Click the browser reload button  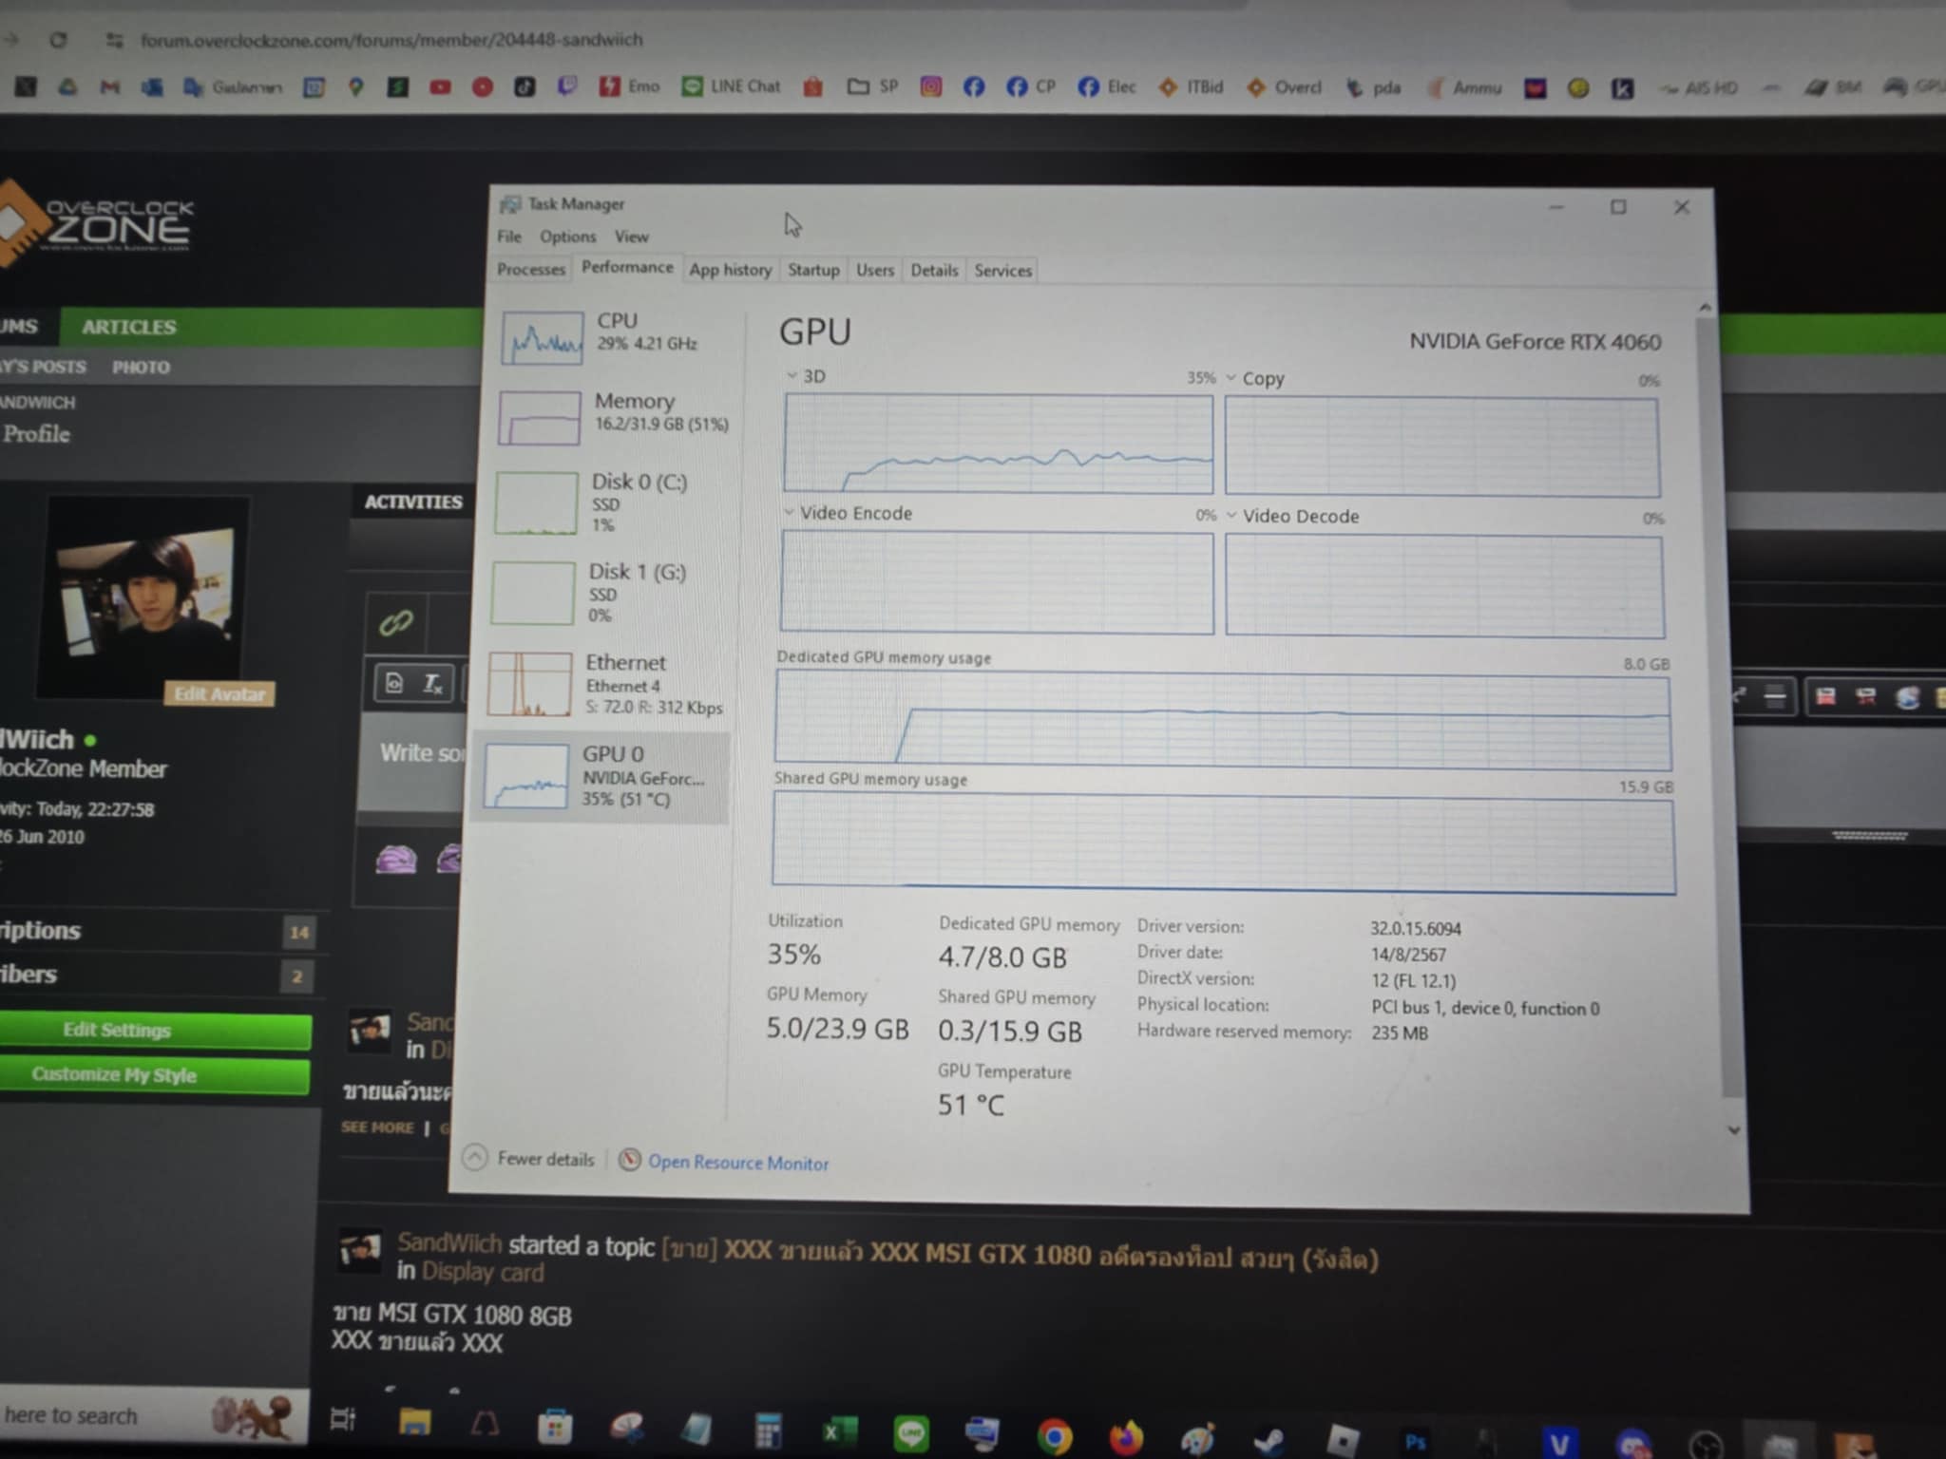click(58, 40)
